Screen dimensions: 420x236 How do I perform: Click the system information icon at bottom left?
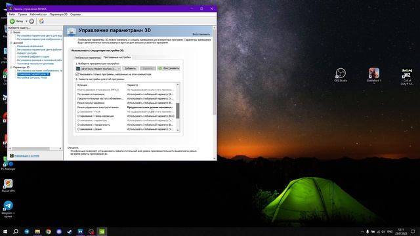[x=12, y=156]
